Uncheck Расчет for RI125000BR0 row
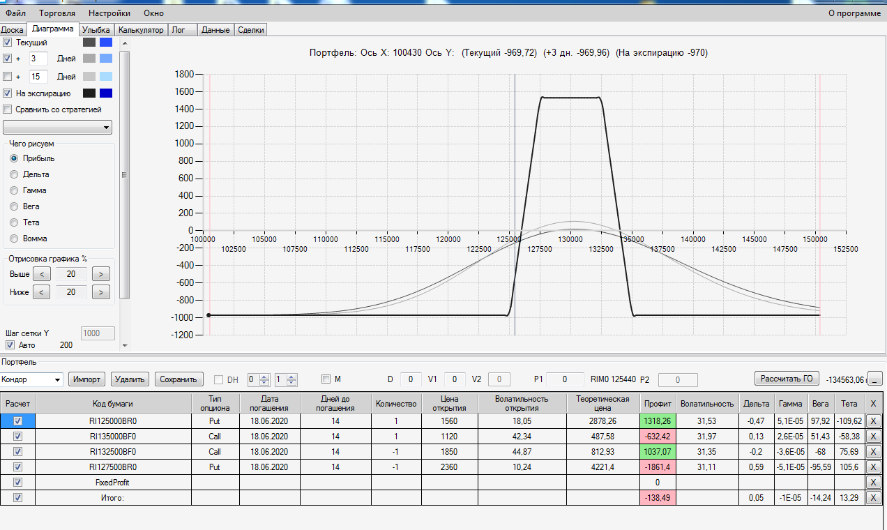The width and height of the screenshot is (887, 530). (18, 421)
